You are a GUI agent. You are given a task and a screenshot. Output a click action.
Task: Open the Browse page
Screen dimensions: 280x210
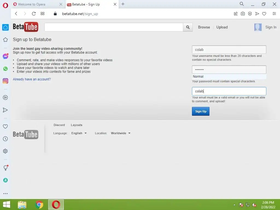204,27
